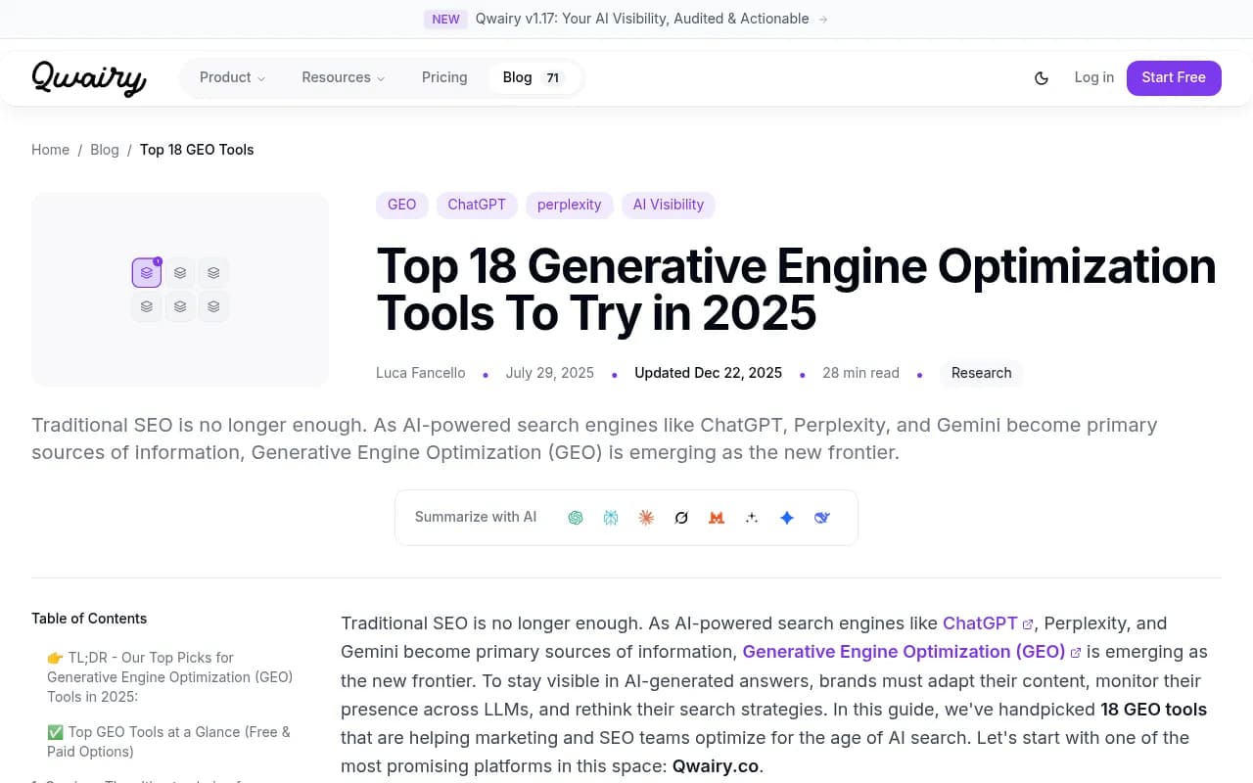Screen dimensions: 1253x783
Task: Jump to Top GEO Tools at a Glance
Action: pos(169,742)
